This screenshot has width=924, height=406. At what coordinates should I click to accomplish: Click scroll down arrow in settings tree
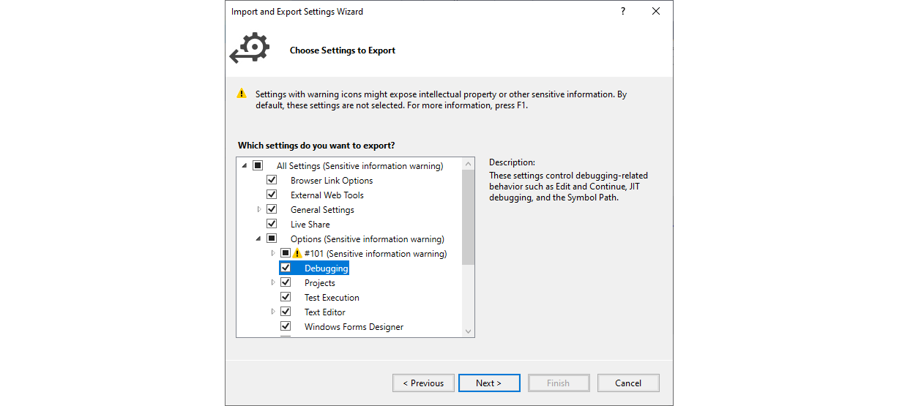[469, 331]
